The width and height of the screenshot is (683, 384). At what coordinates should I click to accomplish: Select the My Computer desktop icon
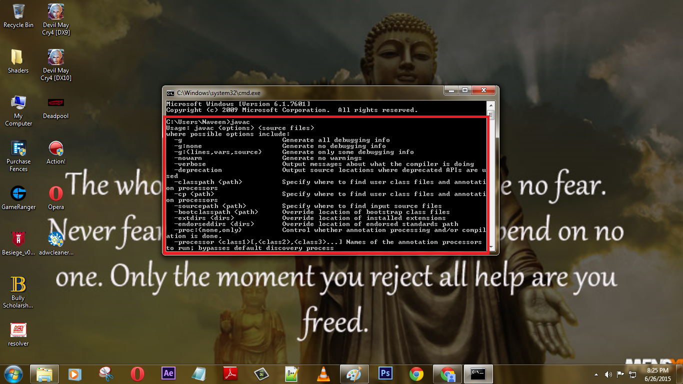[18, 110]
